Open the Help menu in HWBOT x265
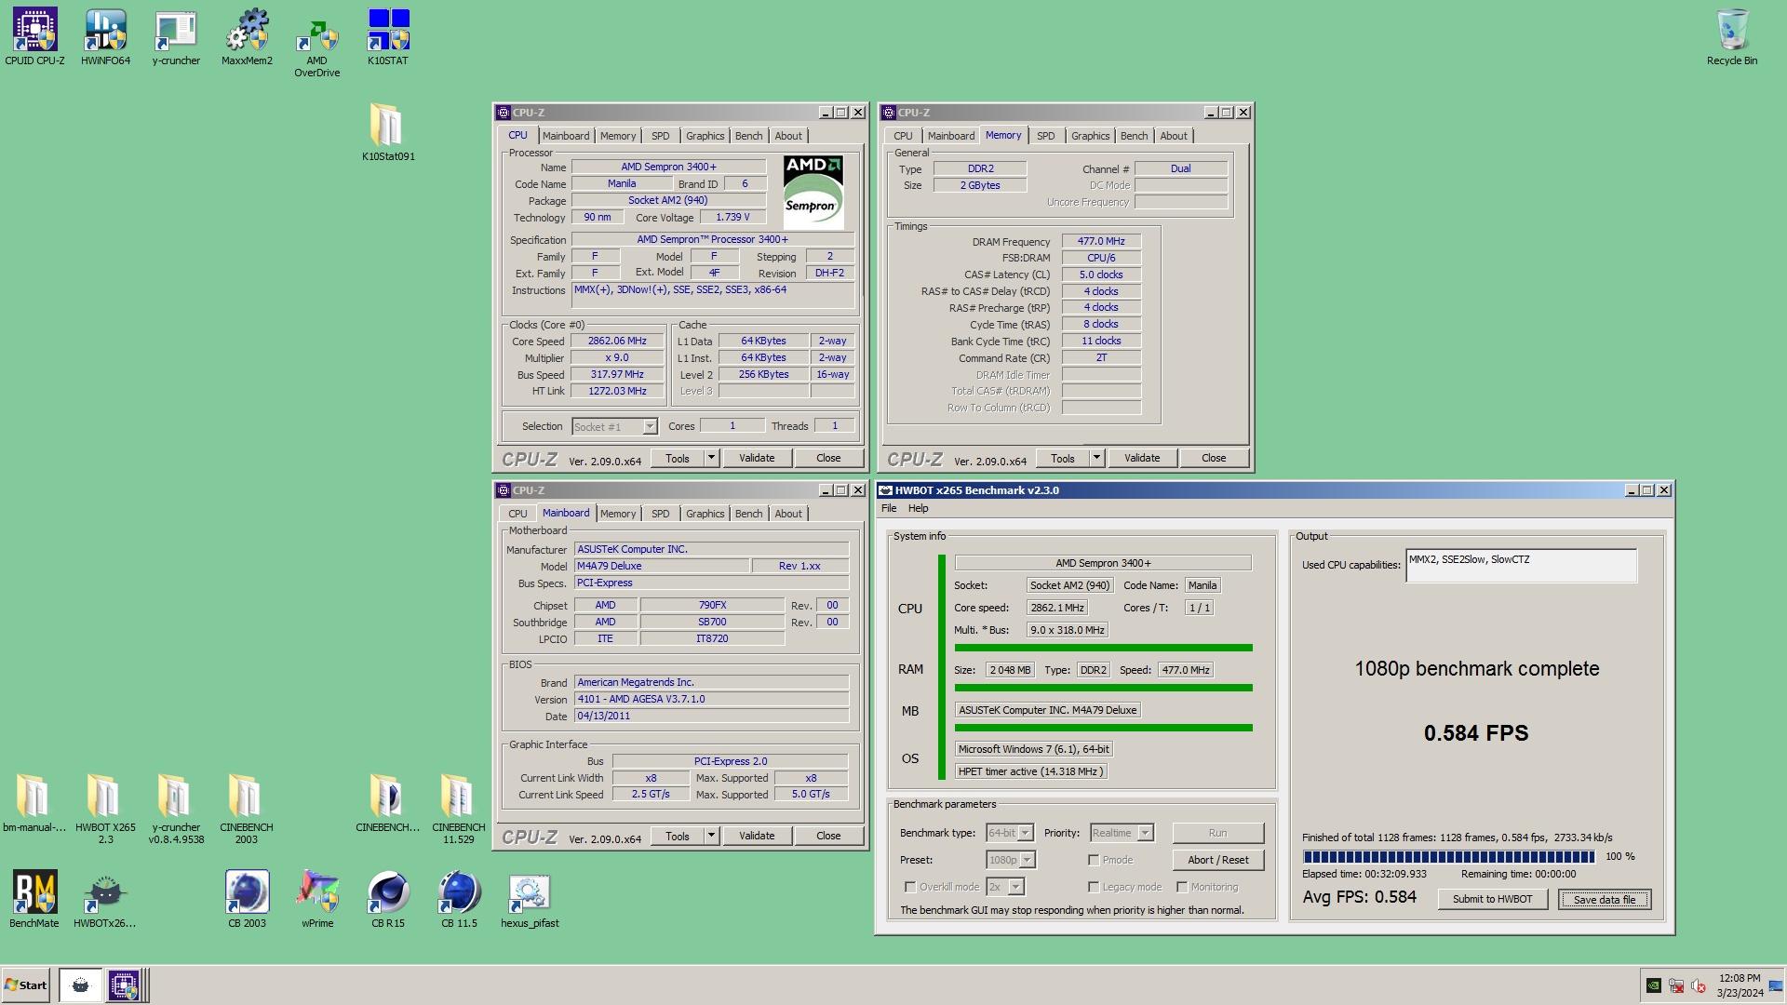 tap(919, 508)
